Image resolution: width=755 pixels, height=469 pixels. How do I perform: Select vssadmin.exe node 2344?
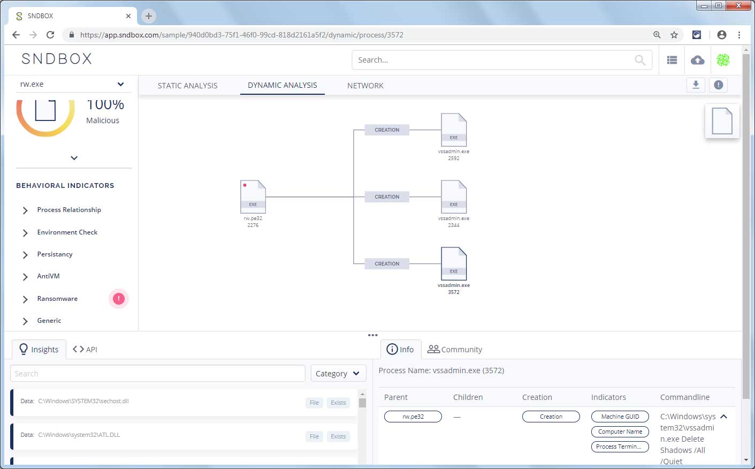[454, 197]
